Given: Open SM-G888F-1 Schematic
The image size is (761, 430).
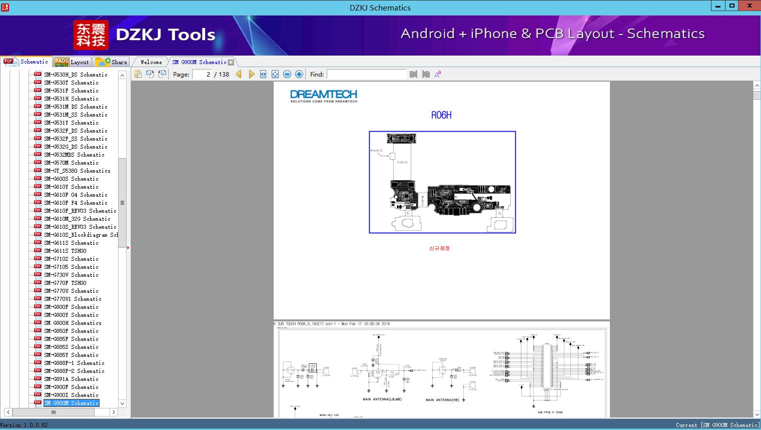Looking at the screenshot, I should pos(74,363).
